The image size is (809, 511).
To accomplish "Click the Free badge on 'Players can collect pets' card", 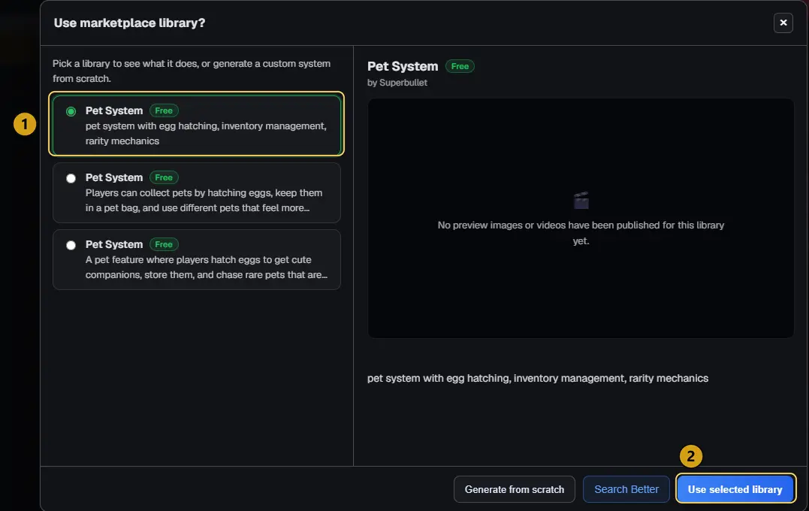I will (x=164, y=177).
